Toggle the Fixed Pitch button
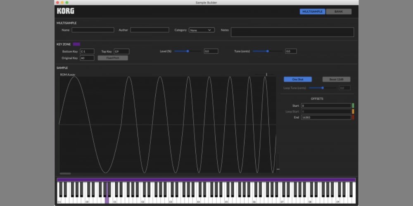The height and width of the screenshot is (206, 413). point(112,58)
